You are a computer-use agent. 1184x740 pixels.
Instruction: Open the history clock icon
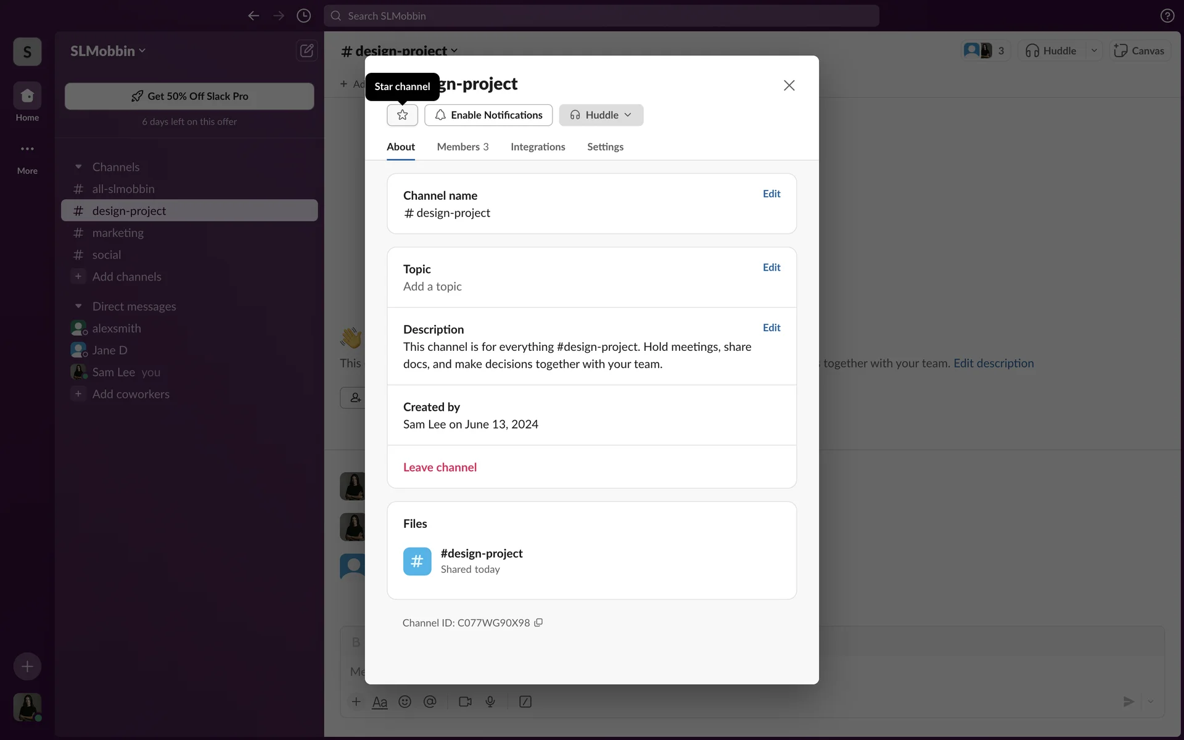point(303,16)
